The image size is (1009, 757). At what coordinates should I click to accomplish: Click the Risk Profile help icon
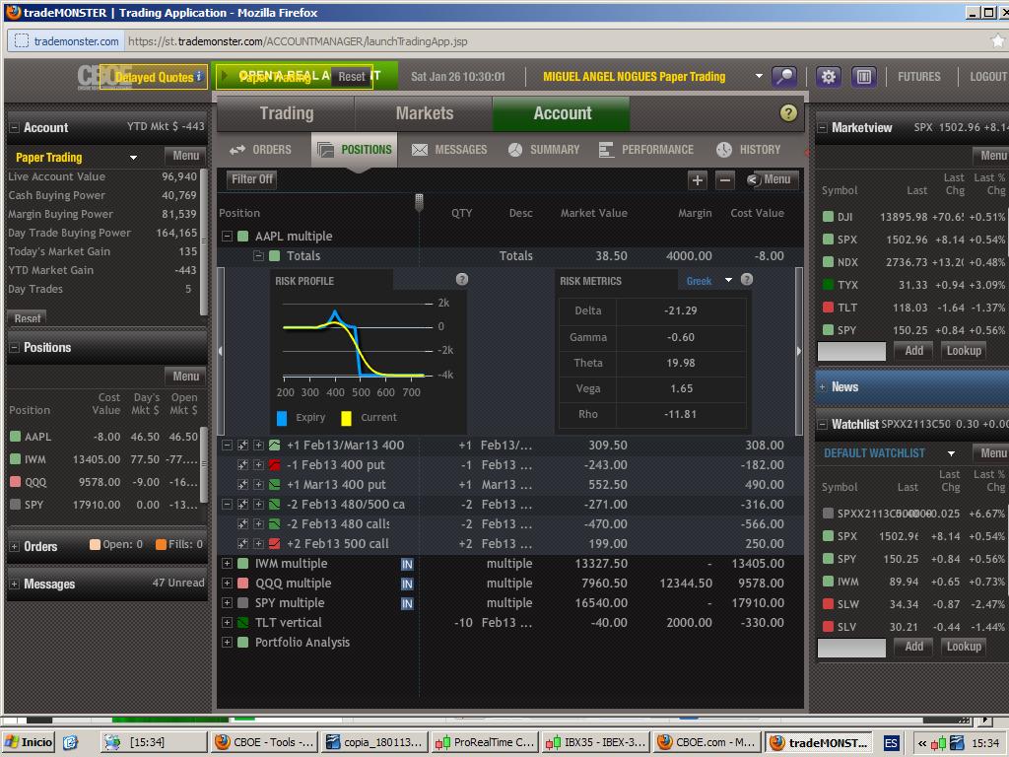click(462, 279)
